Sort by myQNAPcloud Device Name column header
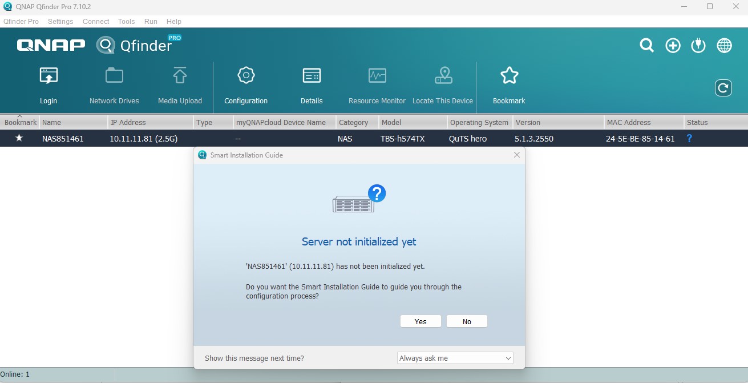Image resolution: width=748 pixels, height=383 pixels. click(x=285, y=122)
